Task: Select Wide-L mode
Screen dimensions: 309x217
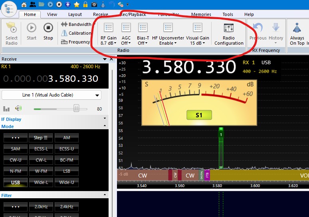Action: (41, 183)
